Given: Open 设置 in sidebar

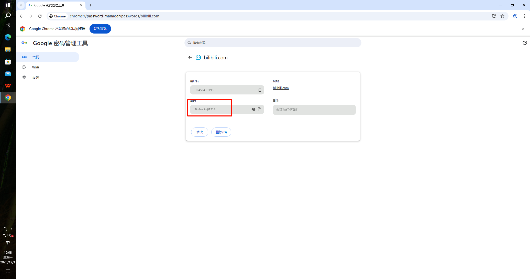Looking at the screenshot, I should click(36, 78).
